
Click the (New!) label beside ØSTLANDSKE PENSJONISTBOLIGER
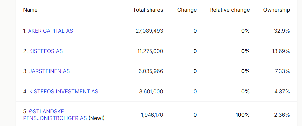point(96,118)
